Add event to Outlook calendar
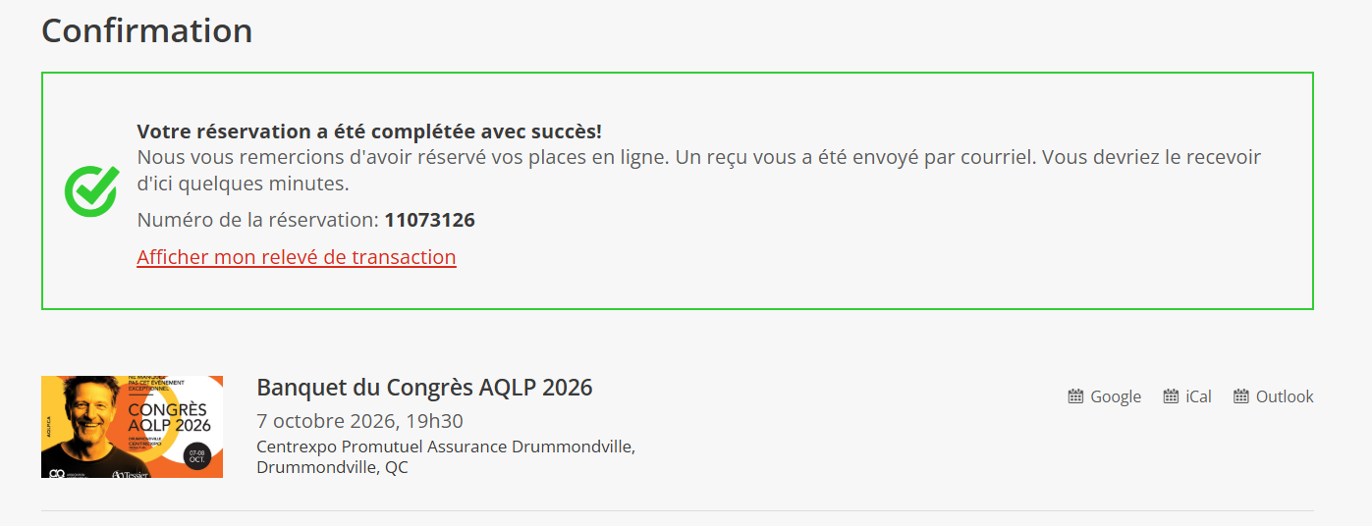Viewport: 1372px width, 526px height. pyautogui.click(x=1274, y=396)
